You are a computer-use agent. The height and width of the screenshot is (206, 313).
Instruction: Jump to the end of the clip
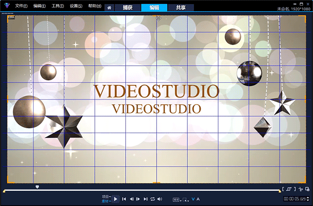tap(145, 199)
